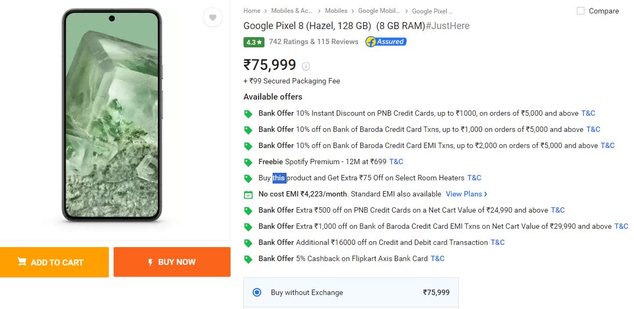Image resolution: width=634 pixels, height=309 pixels.
Task: Click the 4.3 star rating badge
Action: coord(254,42)
